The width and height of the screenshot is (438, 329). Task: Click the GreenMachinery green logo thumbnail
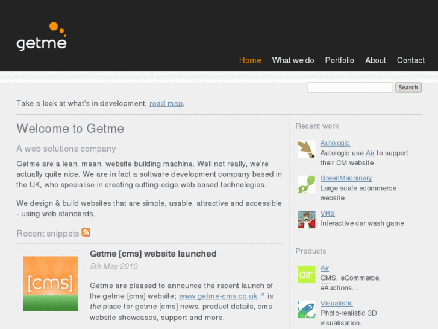click(307, 184)
